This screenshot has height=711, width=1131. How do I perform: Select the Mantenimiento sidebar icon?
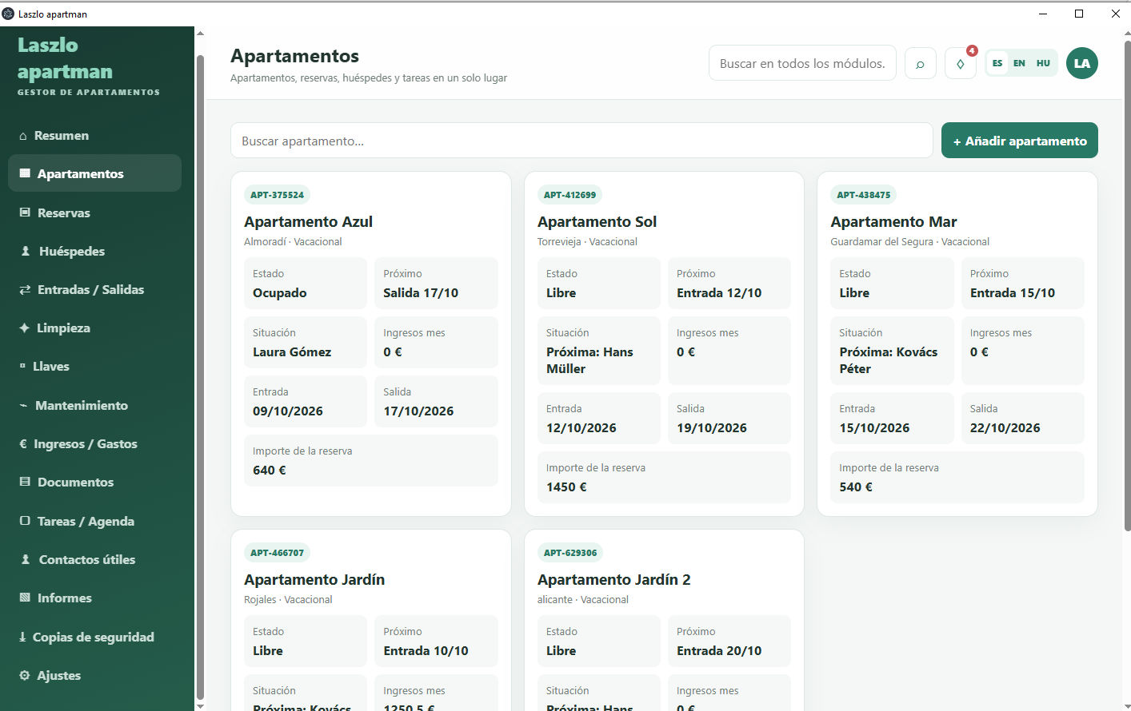[x=23, y=406]
